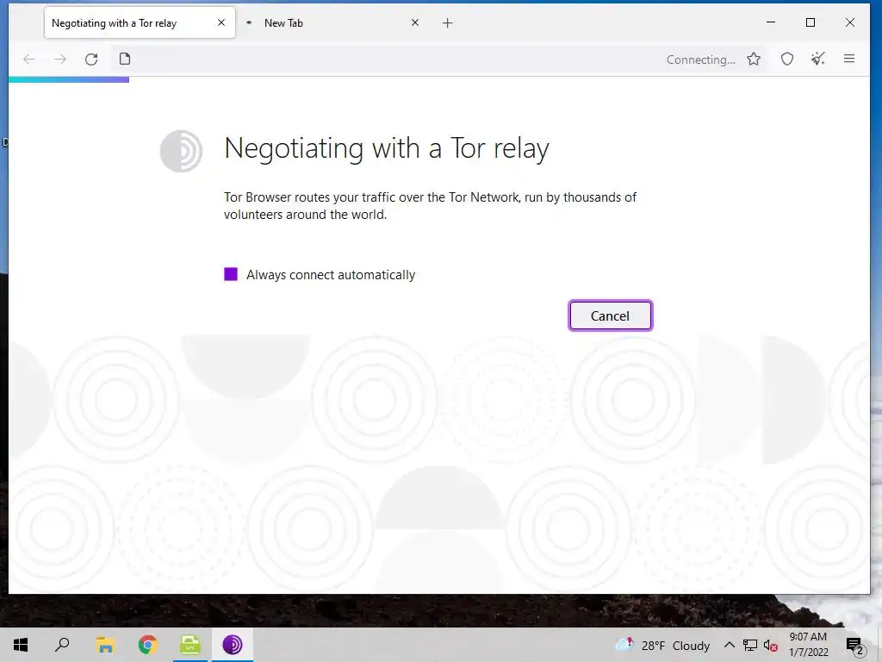
Task: Open File Explorer from the taskbar
Action: (105, 645)
